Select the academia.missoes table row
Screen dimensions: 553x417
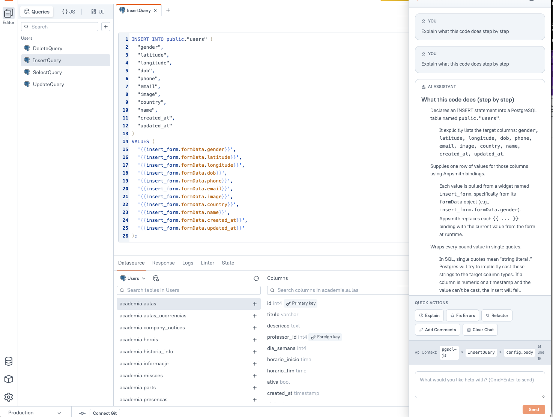pyautogui.click(x=189, y=376)
